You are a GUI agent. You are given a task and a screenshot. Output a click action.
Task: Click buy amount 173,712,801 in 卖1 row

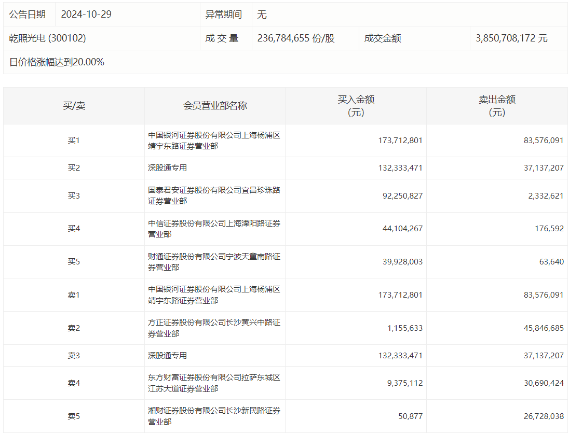click(400, 295)
